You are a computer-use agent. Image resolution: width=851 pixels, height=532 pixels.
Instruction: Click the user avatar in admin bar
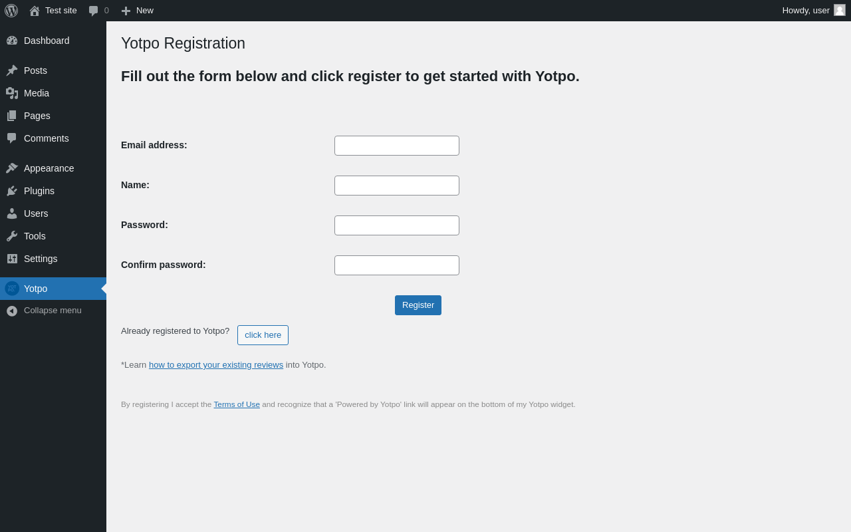(840, 11)
